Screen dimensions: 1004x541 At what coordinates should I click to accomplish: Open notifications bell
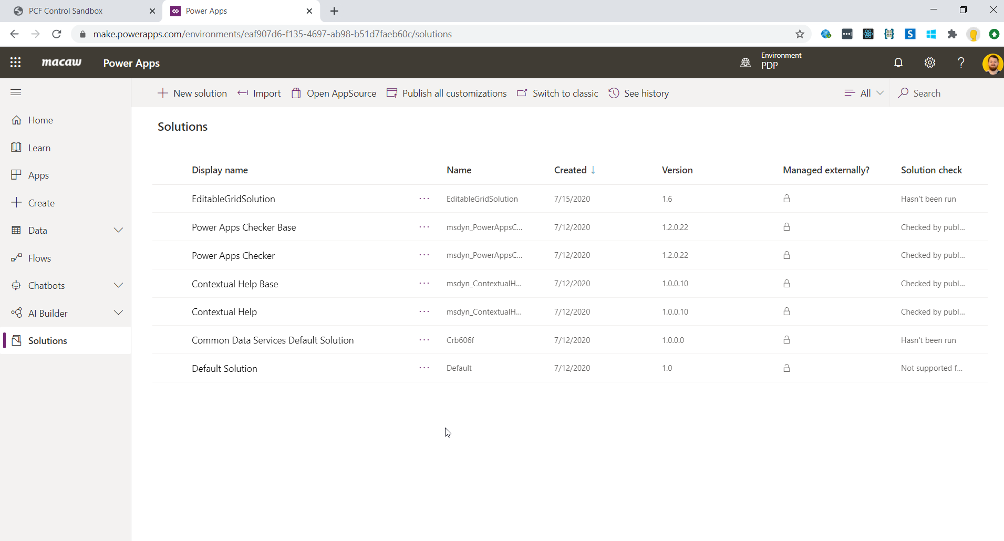point(898,63)
